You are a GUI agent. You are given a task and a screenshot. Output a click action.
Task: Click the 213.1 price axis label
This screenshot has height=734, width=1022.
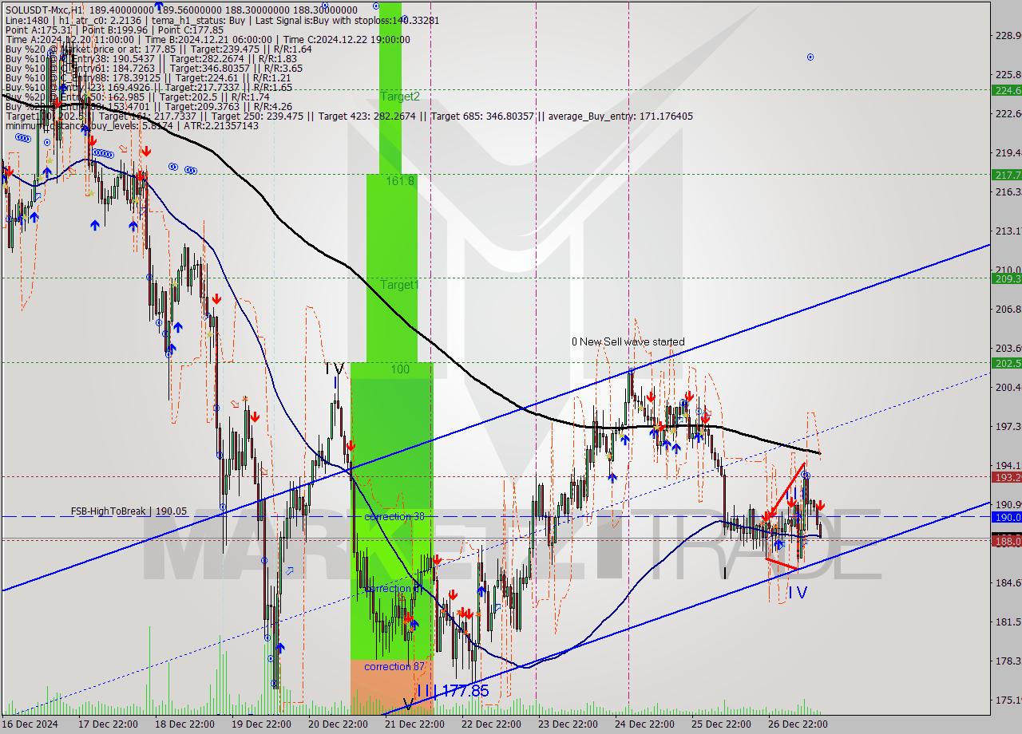pos(1008,231)
